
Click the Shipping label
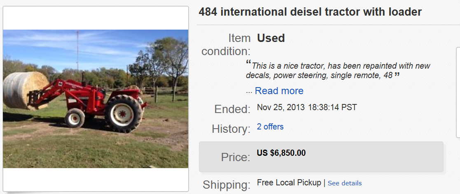(x=226, y=185)
